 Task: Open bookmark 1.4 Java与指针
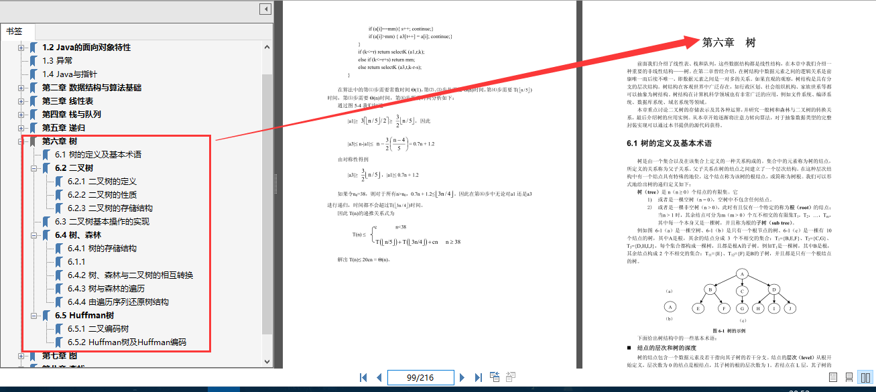point(70,74)
